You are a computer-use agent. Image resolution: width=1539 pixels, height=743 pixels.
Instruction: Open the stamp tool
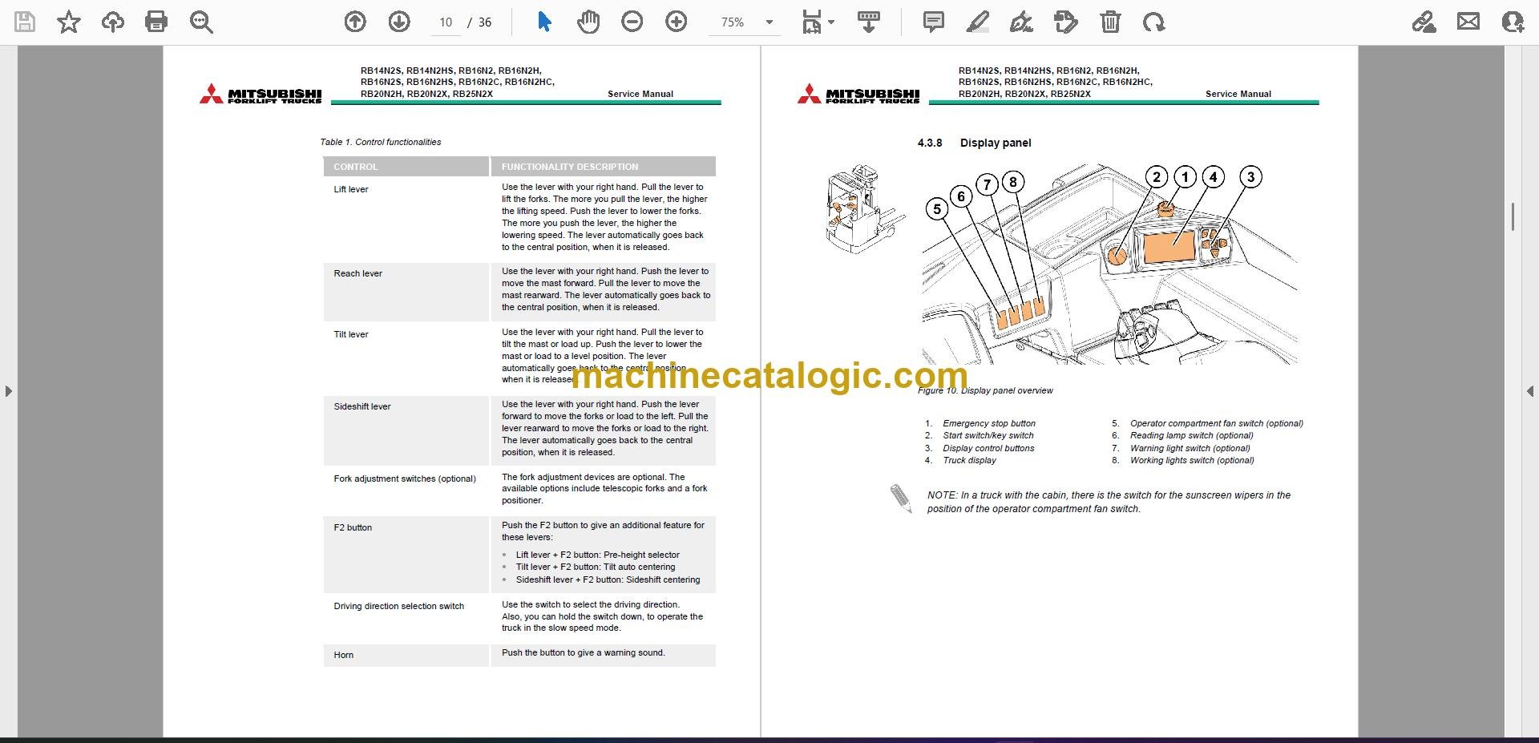[1066, 22]
